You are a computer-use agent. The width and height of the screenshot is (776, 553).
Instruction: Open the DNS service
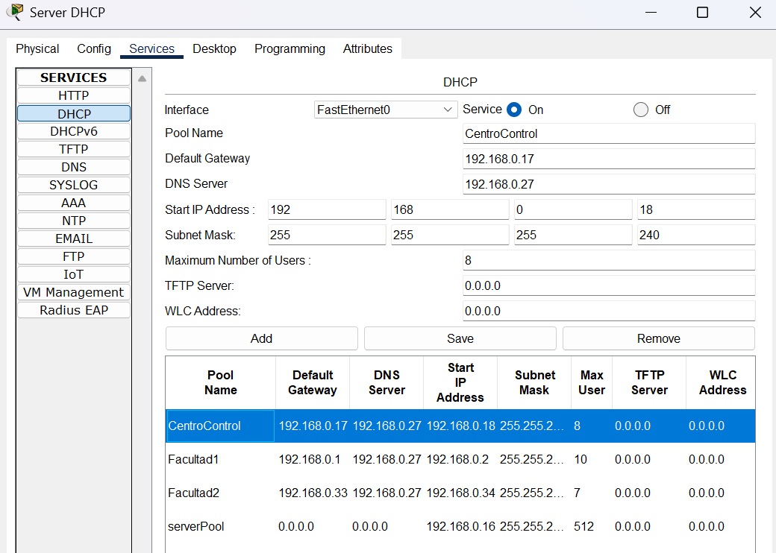74,167
